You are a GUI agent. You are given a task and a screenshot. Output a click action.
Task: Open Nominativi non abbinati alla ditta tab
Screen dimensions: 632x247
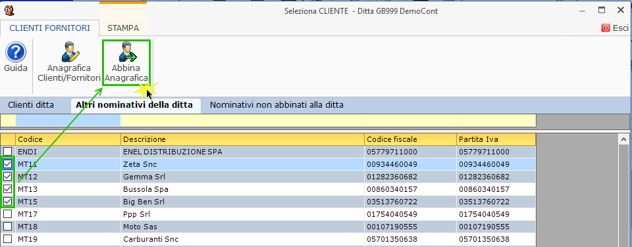click(276, 105)
